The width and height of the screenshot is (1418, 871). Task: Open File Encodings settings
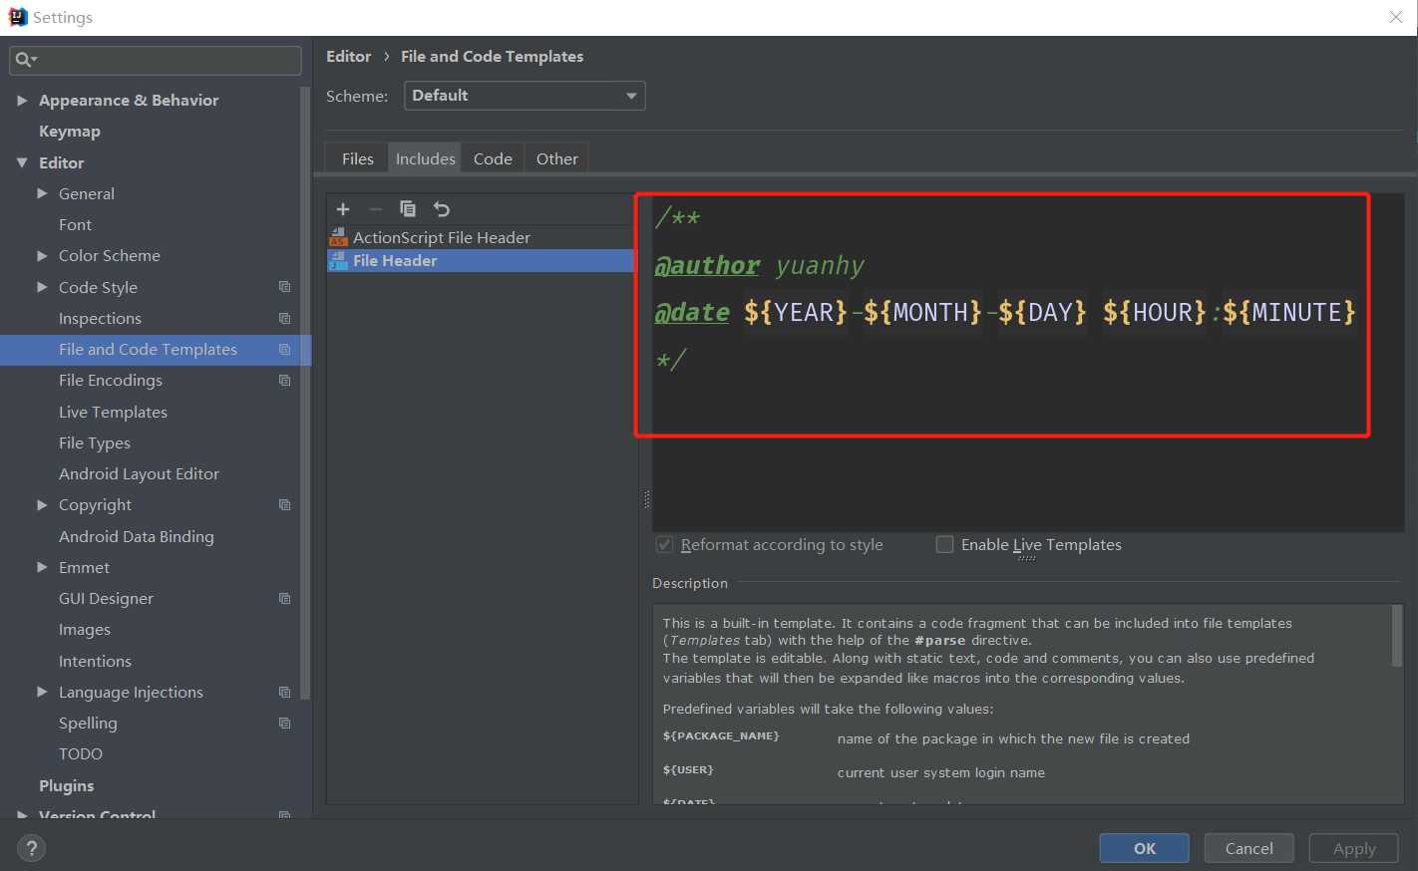click(111, 381)
